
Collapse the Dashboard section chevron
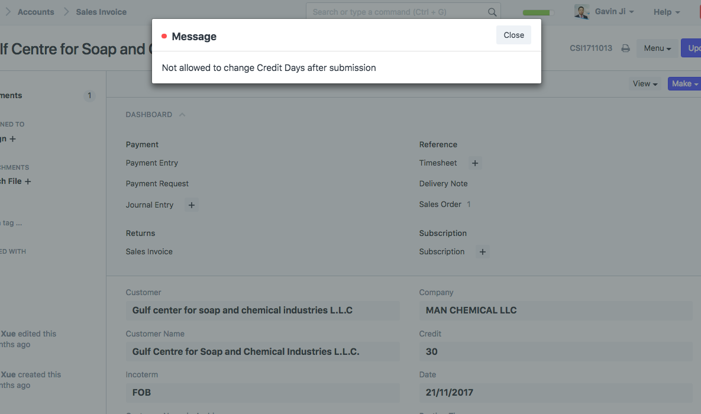[x=182, y=115]
